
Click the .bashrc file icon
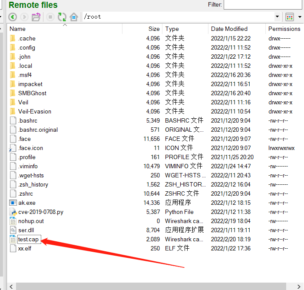(x=13, y=120)
